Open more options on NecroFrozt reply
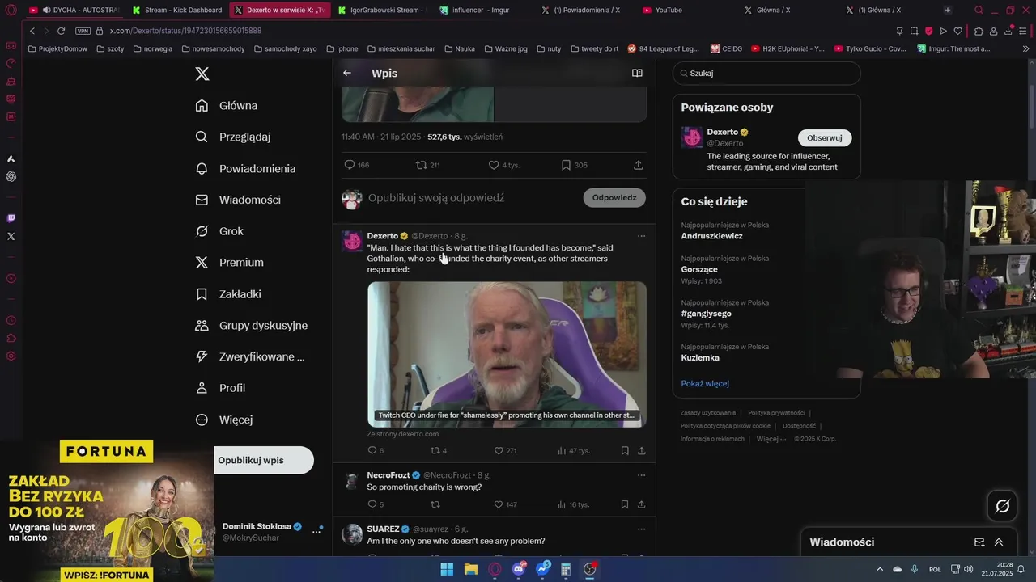 coord(641,475)
